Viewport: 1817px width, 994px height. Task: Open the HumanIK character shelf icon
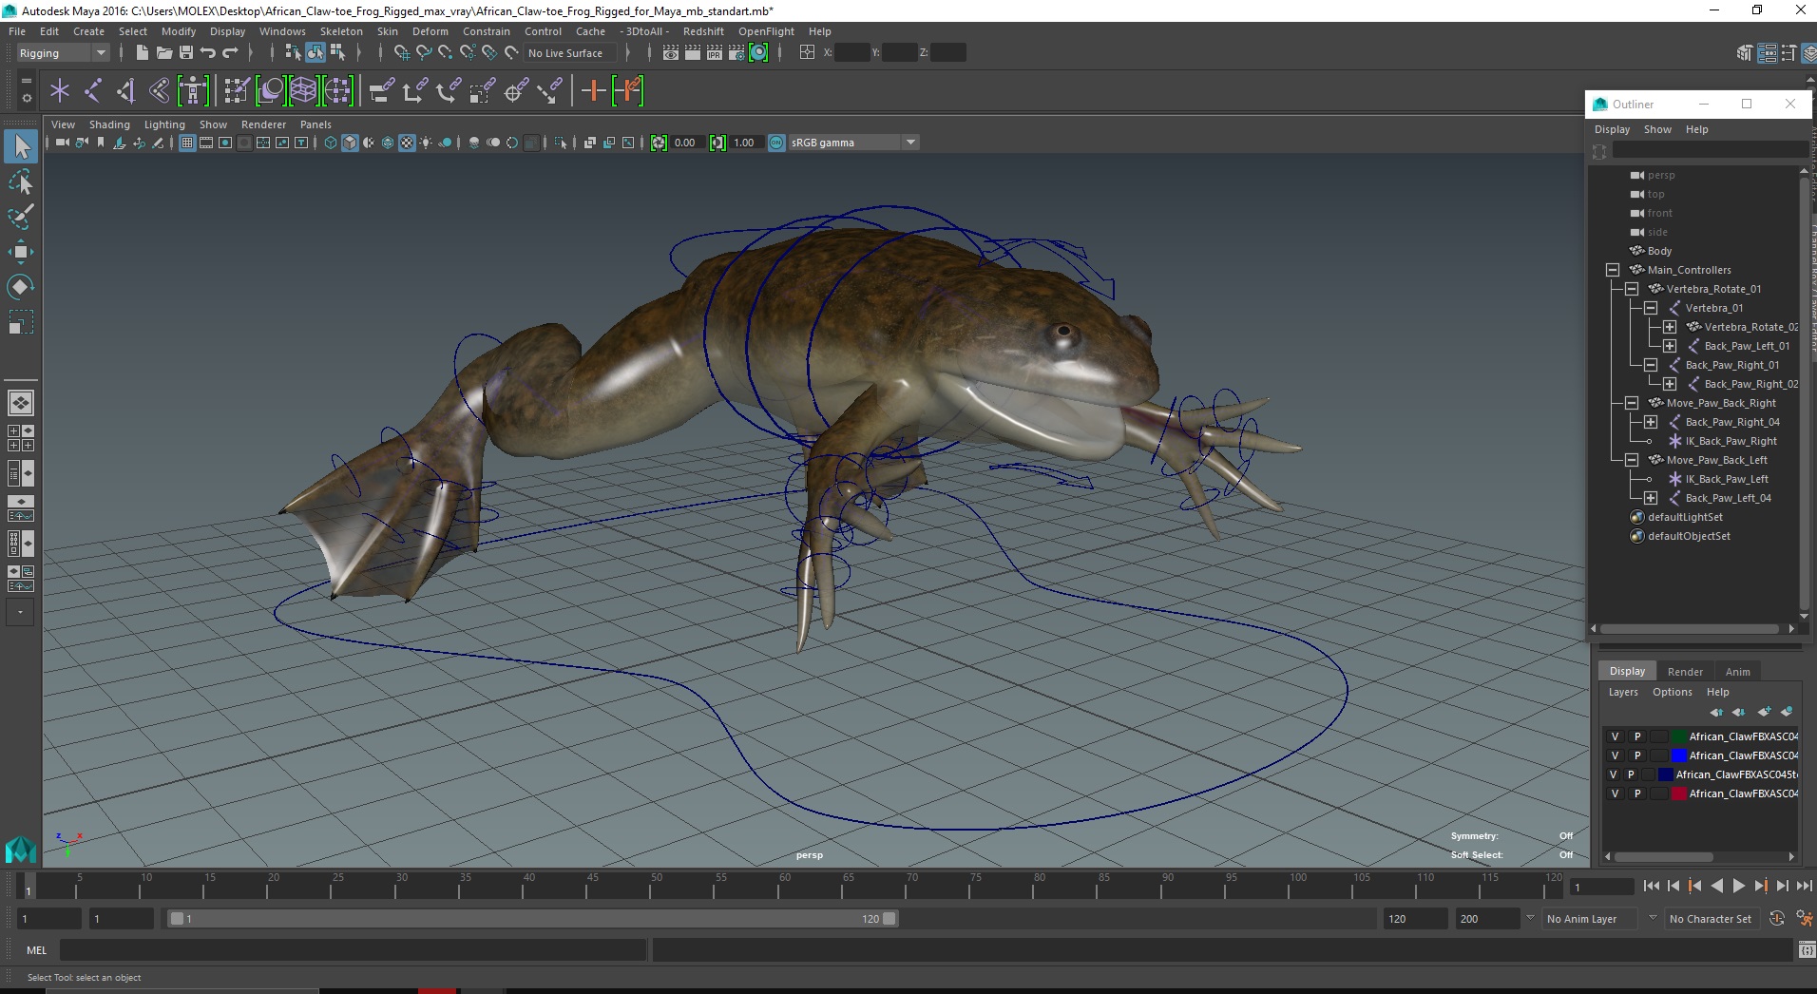coord(193,91)
